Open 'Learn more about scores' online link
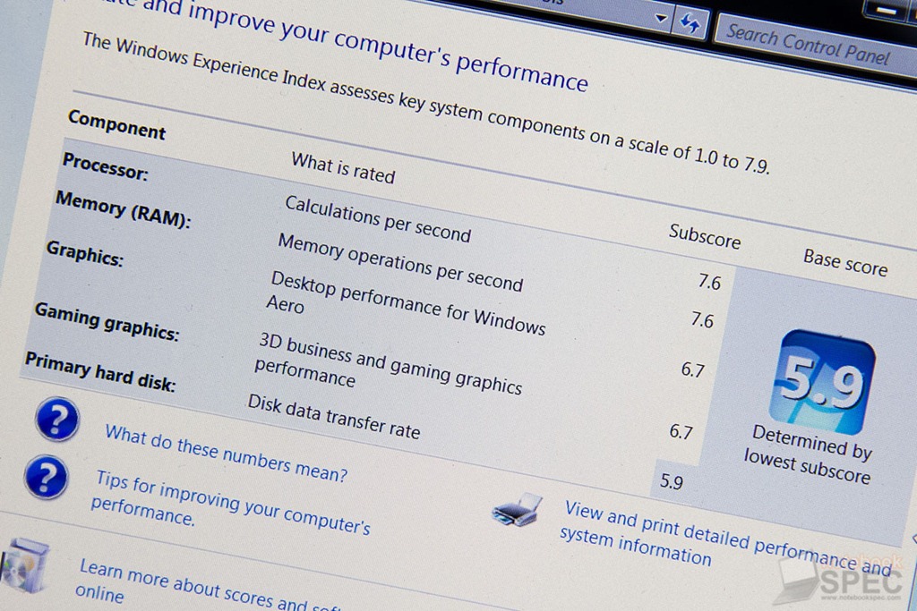Screen dimensions: 917x611 click(x=208, y=584)
